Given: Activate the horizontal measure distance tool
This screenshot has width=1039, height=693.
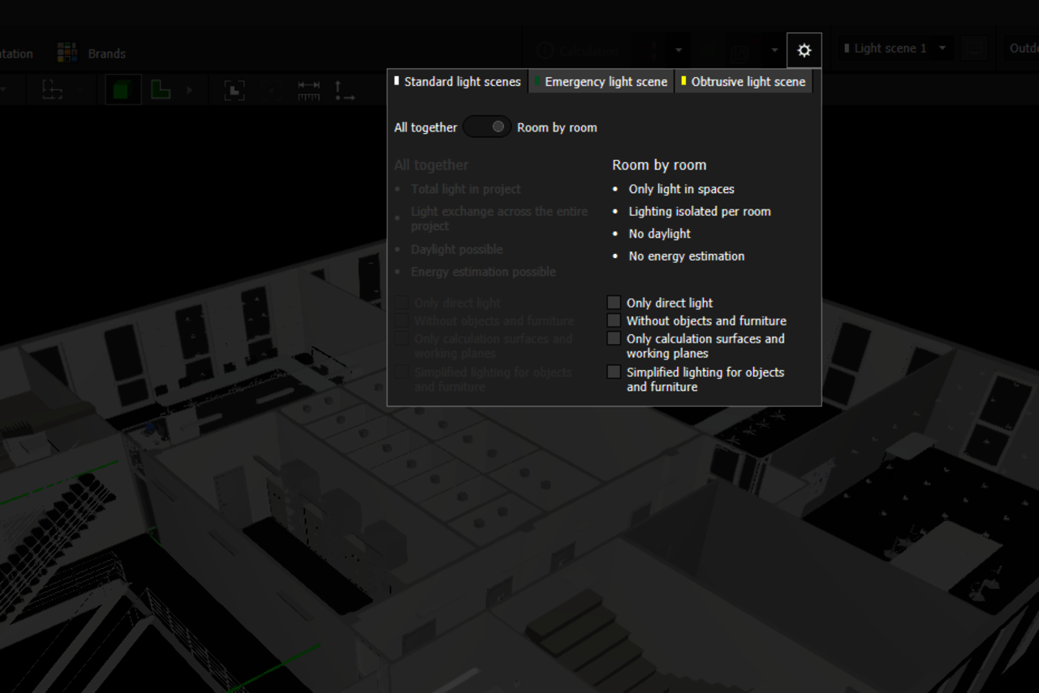Looking at the screenshot, I should coord(308,90).
